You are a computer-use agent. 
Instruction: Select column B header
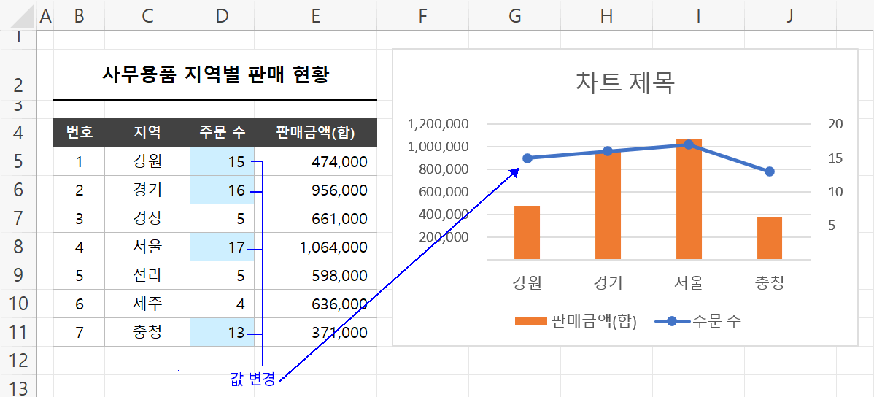pyautogui.click(x=79, y=17)
